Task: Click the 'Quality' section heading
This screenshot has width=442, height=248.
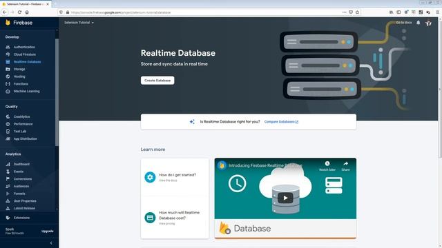Action: 11,107
